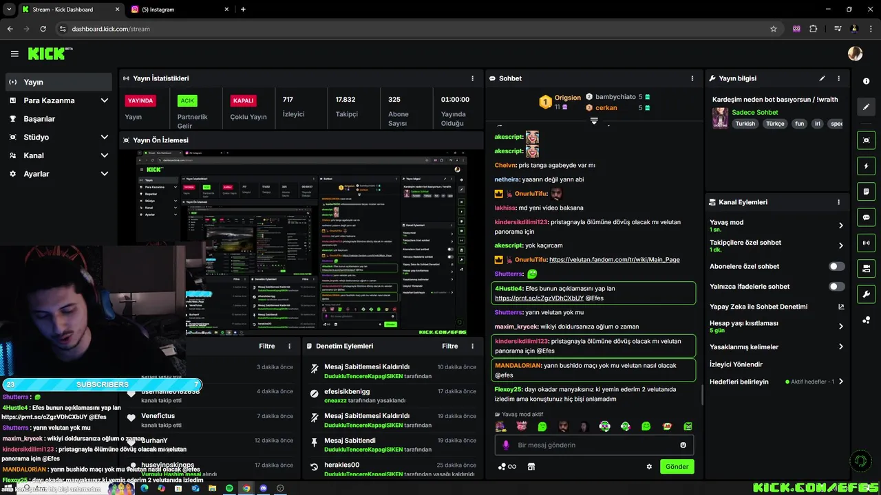The width and height of the screenshot is (881, 495).
Task: Click the Sadece Sohbet category link
Action: (x=755, y=112)
